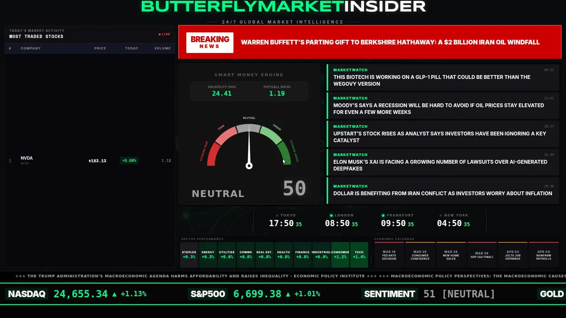This screenshot has width=566, height=318.
Task: Open the Consumer Confidence calendar card
Action: click(420, 255)
